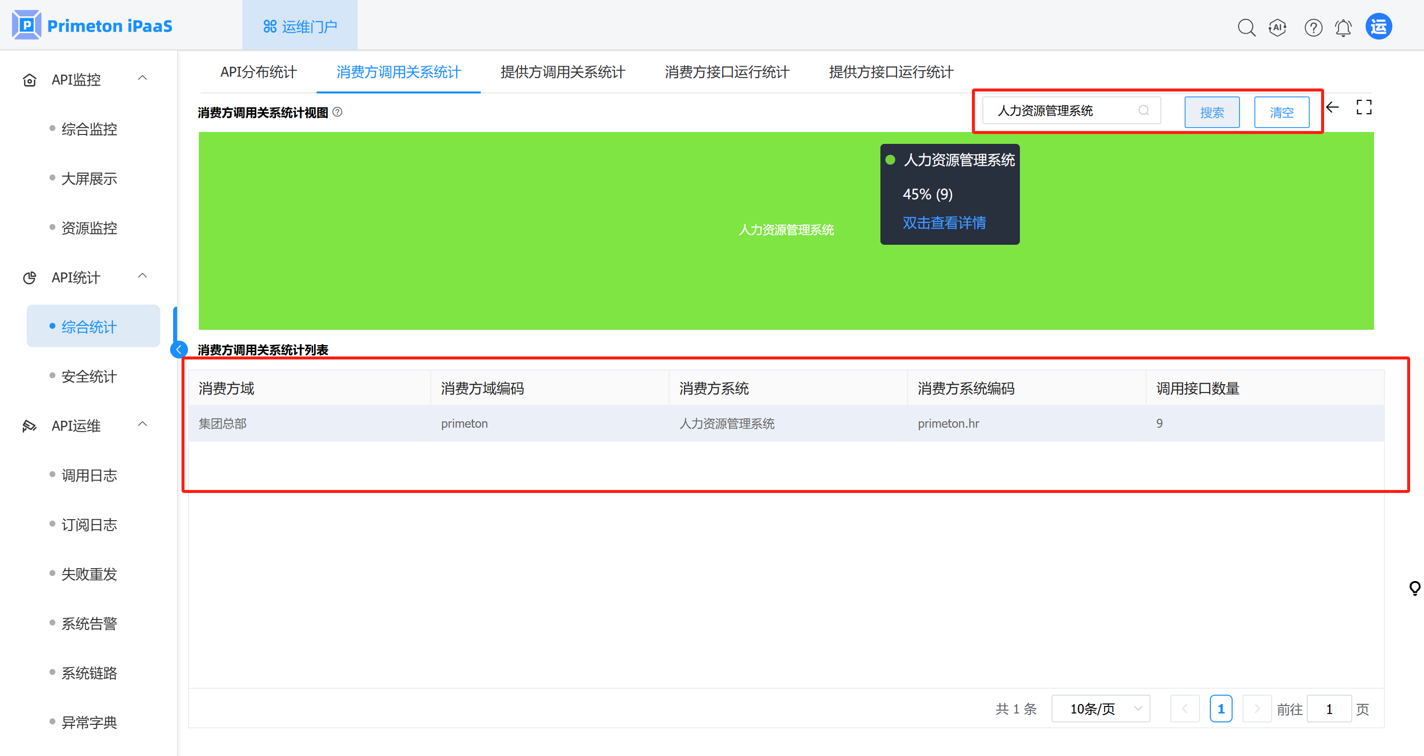The height and width of the screenshot is (756, 1424).
Task: Open the API分布统计 tab
Action: click(258, 72)
